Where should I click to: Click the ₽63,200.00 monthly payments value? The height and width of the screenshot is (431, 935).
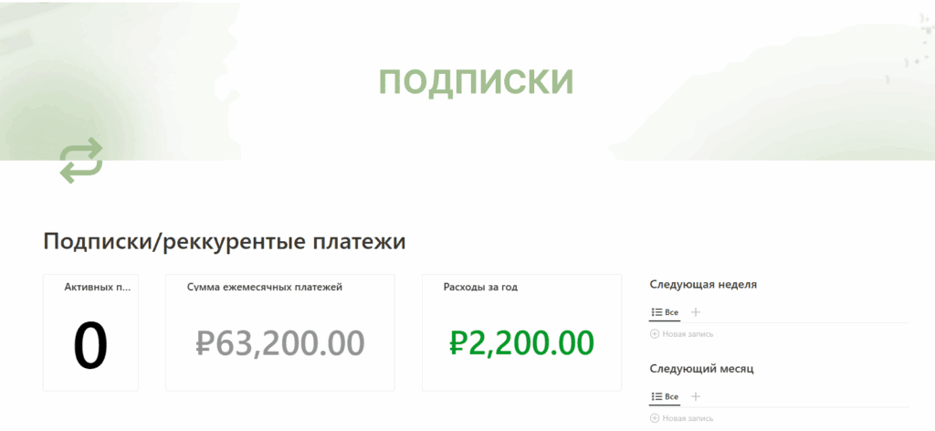[x=279, y=342]
